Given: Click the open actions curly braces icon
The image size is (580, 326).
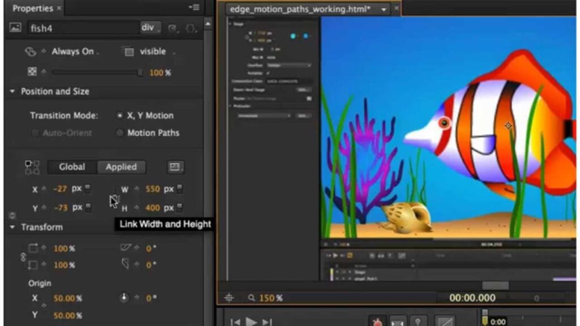Looking at the screenshot, I should [191, 28].
